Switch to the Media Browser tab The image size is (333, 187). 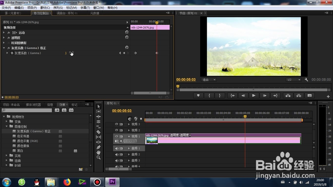[x=33, y=104]
